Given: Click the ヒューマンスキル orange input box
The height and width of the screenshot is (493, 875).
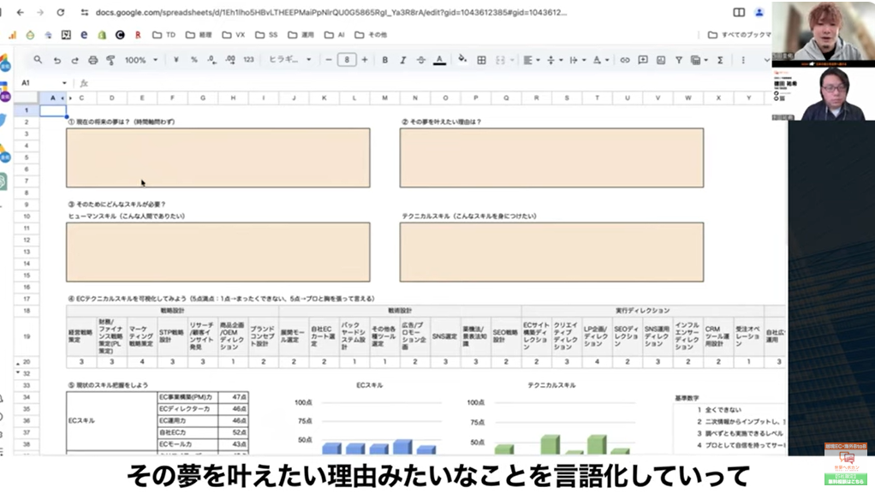Looking at the screenshot, I should click(218, 252).
